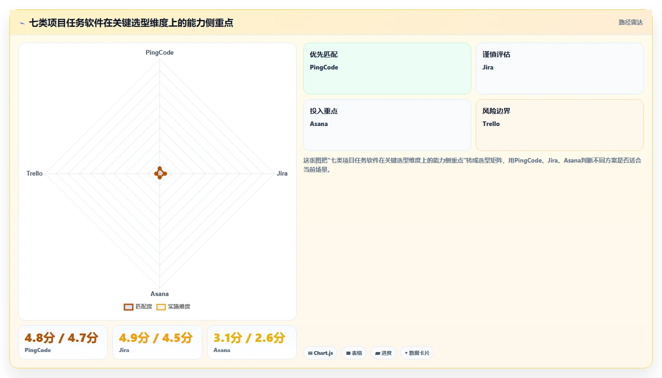Screen dimensions: 662x378
Task: Click the 表格 tag chip
Action: pyautogui.click(x=354, y=353)
